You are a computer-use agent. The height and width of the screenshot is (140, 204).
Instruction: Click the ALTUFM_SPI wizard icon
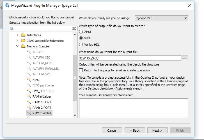point(29,74)
